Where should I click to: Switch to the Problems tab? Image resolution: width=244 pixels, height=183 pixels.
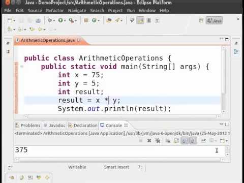28,126
